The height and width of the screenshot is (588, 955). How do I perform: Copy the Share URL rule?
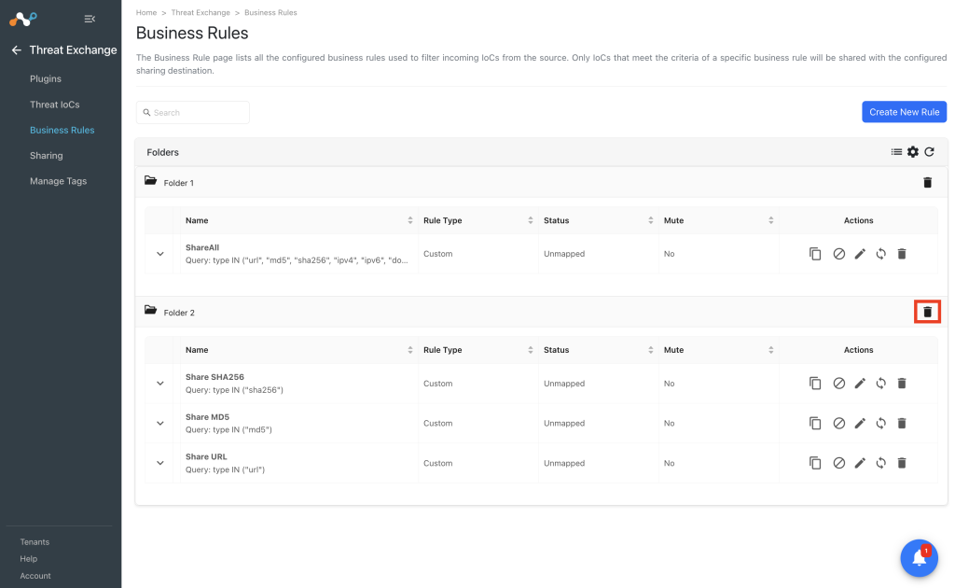[x=815, y=463]
